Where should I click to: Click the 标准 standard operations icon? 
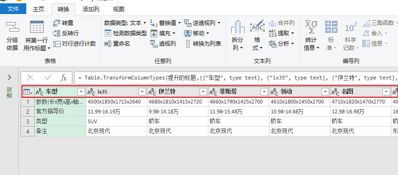[x=331, y=27]
